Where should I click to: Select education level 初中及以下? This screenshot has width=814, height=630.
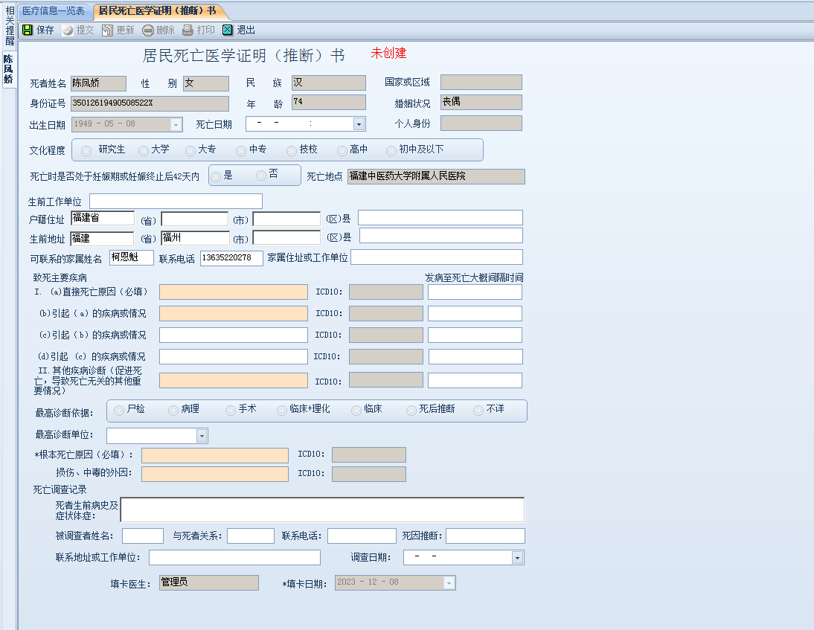[391, 150]
